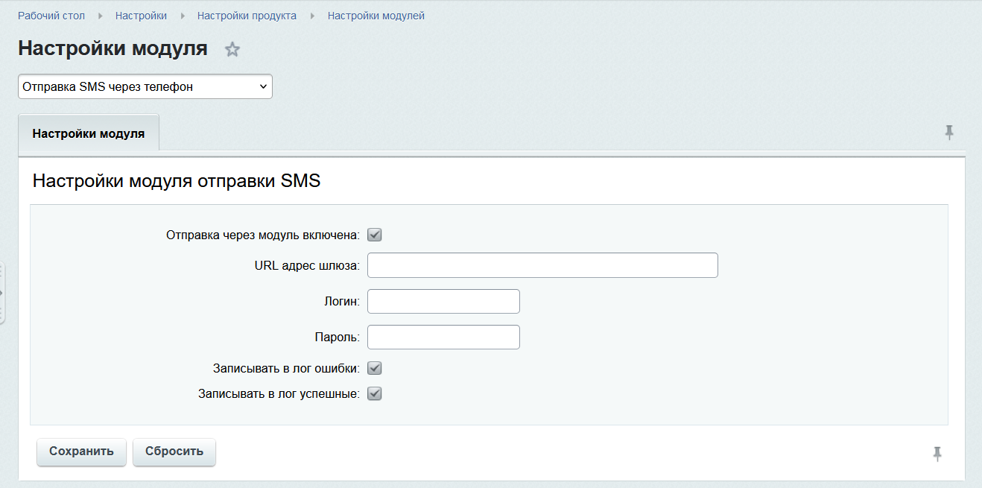The width and height of the screenshot is (982, 488).
Task: Focus the URL адрес шлюза input field
Action: 543,265
